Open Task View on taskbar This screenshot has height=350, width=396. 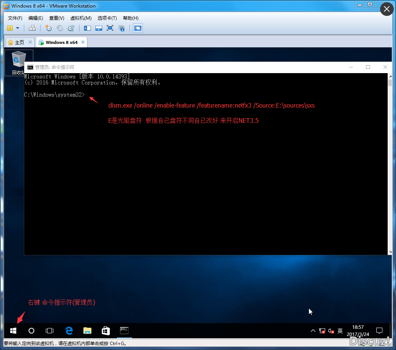(50, 331)
